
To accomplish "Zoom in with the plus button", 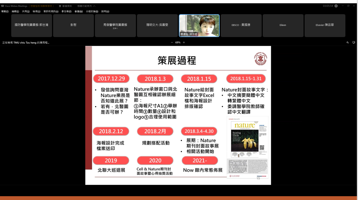I will (x=184, y=43).
